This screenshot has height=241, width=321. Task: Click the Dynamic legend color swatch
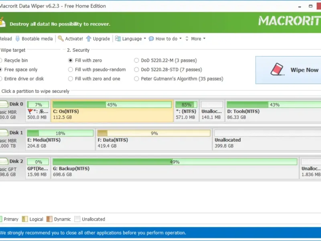tap(49, 219)
